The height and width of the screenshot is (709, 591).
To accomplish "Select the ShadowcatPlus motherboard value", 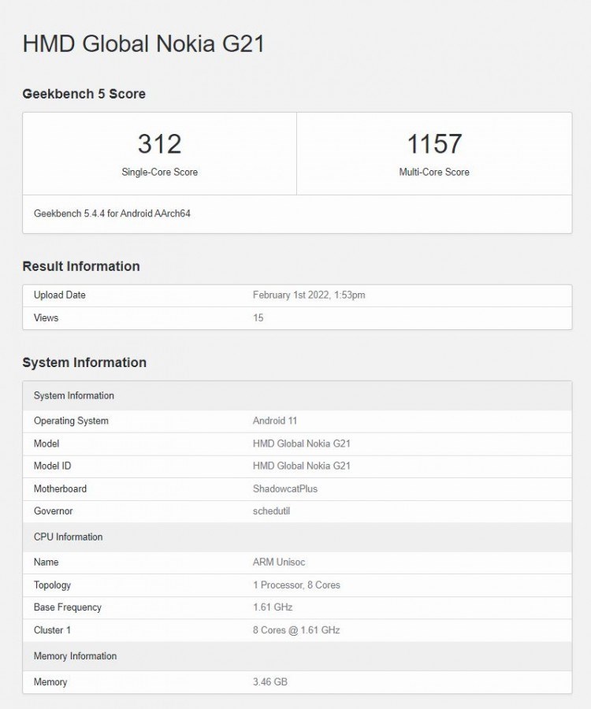I will 285,488.
